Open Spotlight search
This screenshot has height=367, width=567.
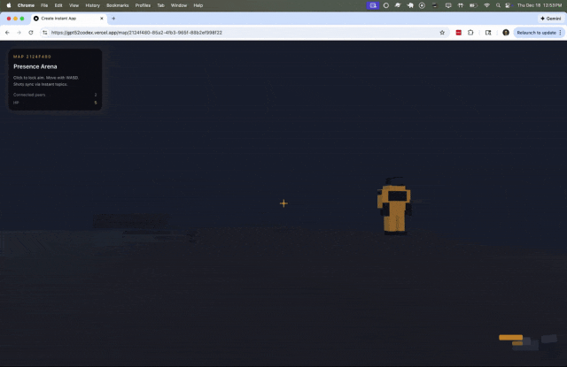coord(498,5)
